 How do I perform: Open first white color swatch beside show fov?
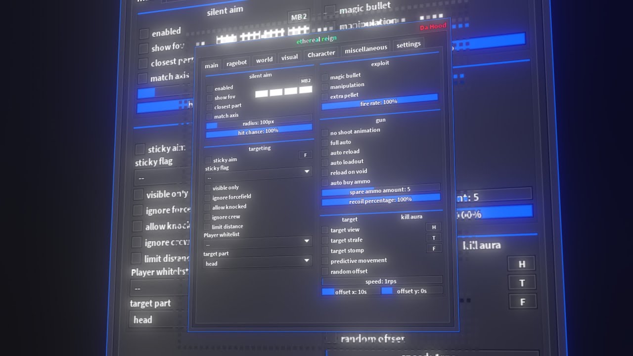click(262, 93)
